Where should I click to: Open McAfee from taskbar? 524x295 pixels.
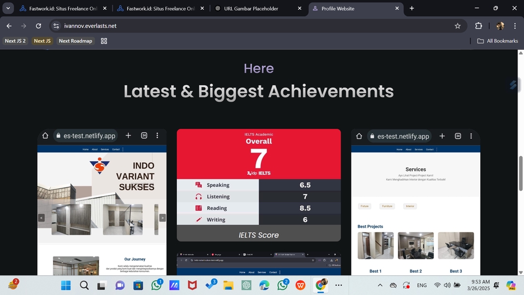pos(192,285)
